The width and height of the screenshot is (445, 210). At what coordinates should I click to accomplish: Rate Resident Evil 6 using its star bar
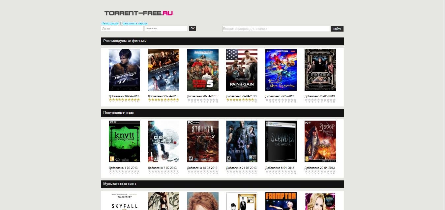pos(242,172)
